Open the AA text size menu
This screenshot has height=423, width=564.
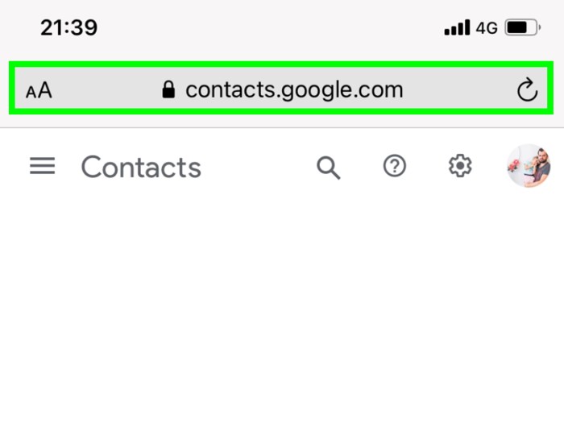(x=39, y=90)
